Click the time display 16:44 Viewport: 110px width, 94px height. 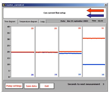100,21
